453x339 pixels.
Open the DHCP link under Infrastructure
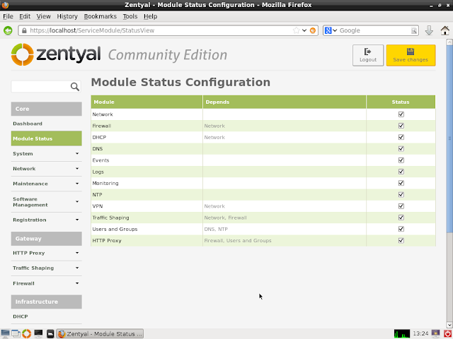(x=21, y=316)
